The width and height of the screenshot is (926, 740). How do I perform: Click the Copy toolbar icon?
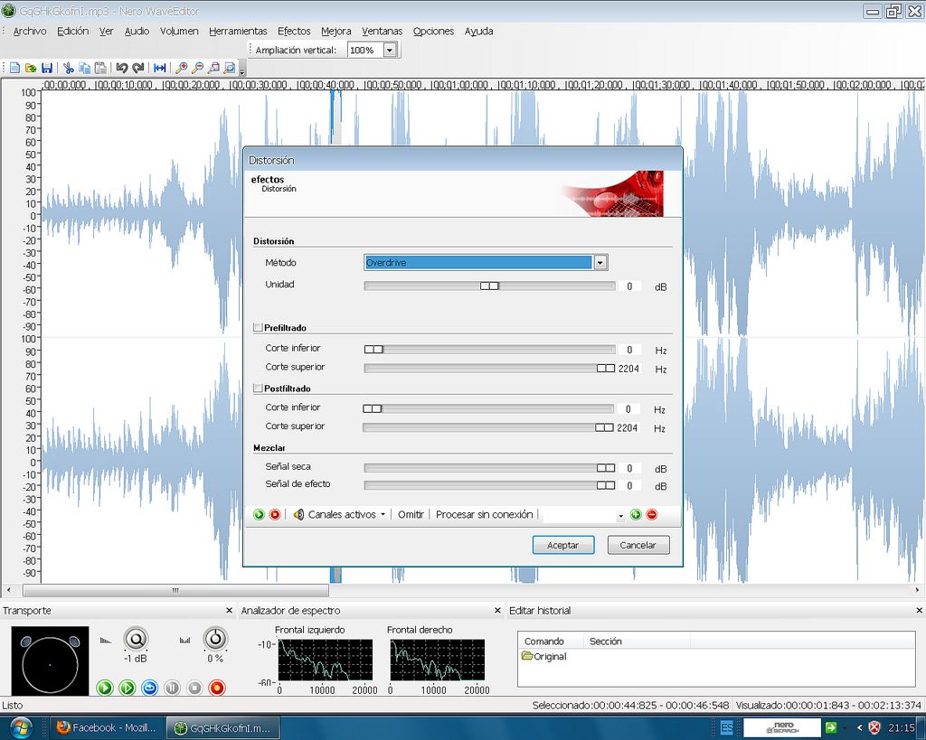pyautogui.click(x=84, y=68)
